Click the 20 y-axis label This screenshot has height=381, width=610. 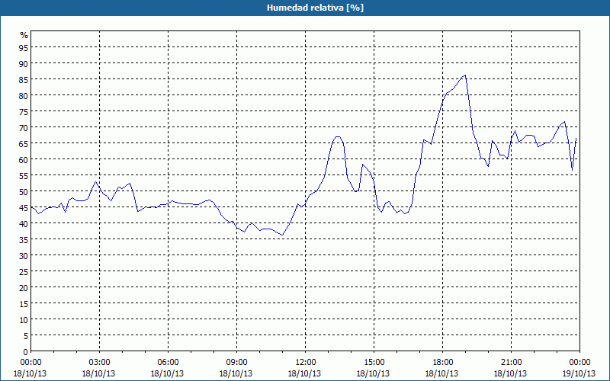click(24, 288)
